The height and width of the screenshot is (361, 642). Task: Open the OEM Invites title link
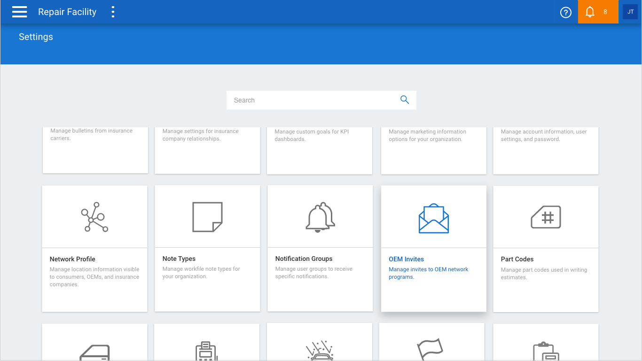[407, 259]
